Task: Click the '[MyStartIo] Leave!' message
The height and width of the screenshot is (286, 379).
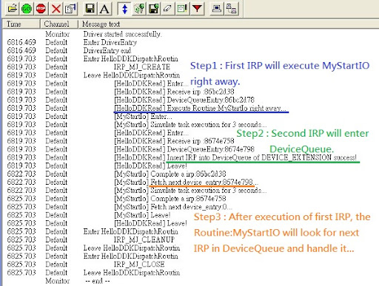Action: click(142, 215)
